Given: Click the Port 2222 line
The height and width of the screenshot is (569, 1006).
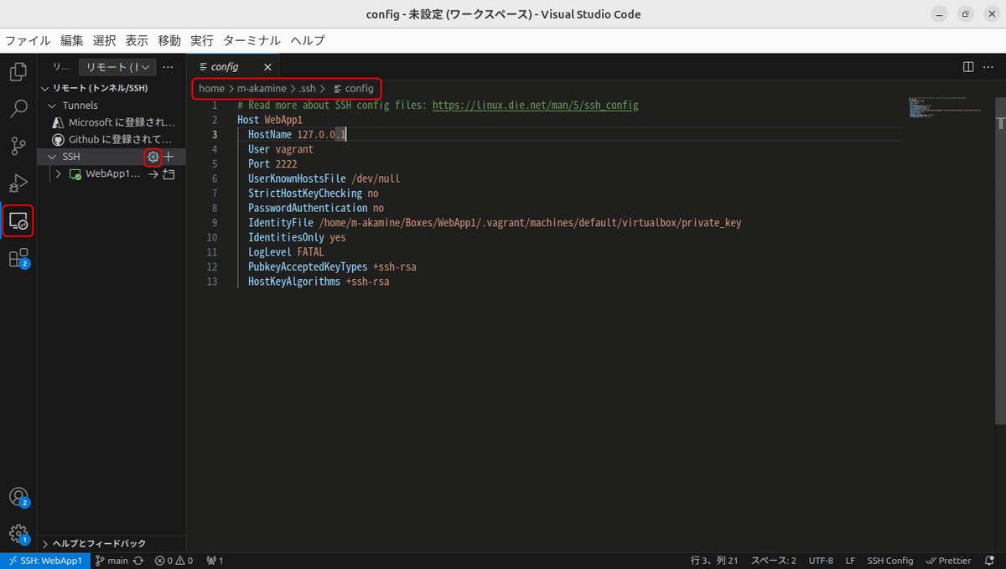Looking at the screenshot, I should click(272, 164).
